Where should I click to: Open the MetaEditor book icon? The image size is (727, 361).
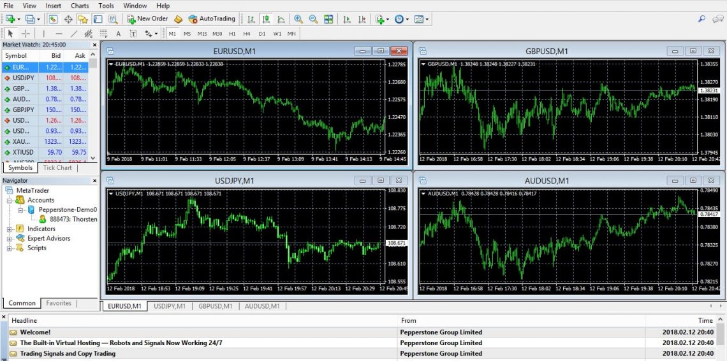point(178,19)
